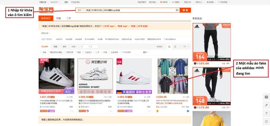270x126 pixels.
Task: Tick the 包邮 free shipping checkbox
Action: point(41,52)
